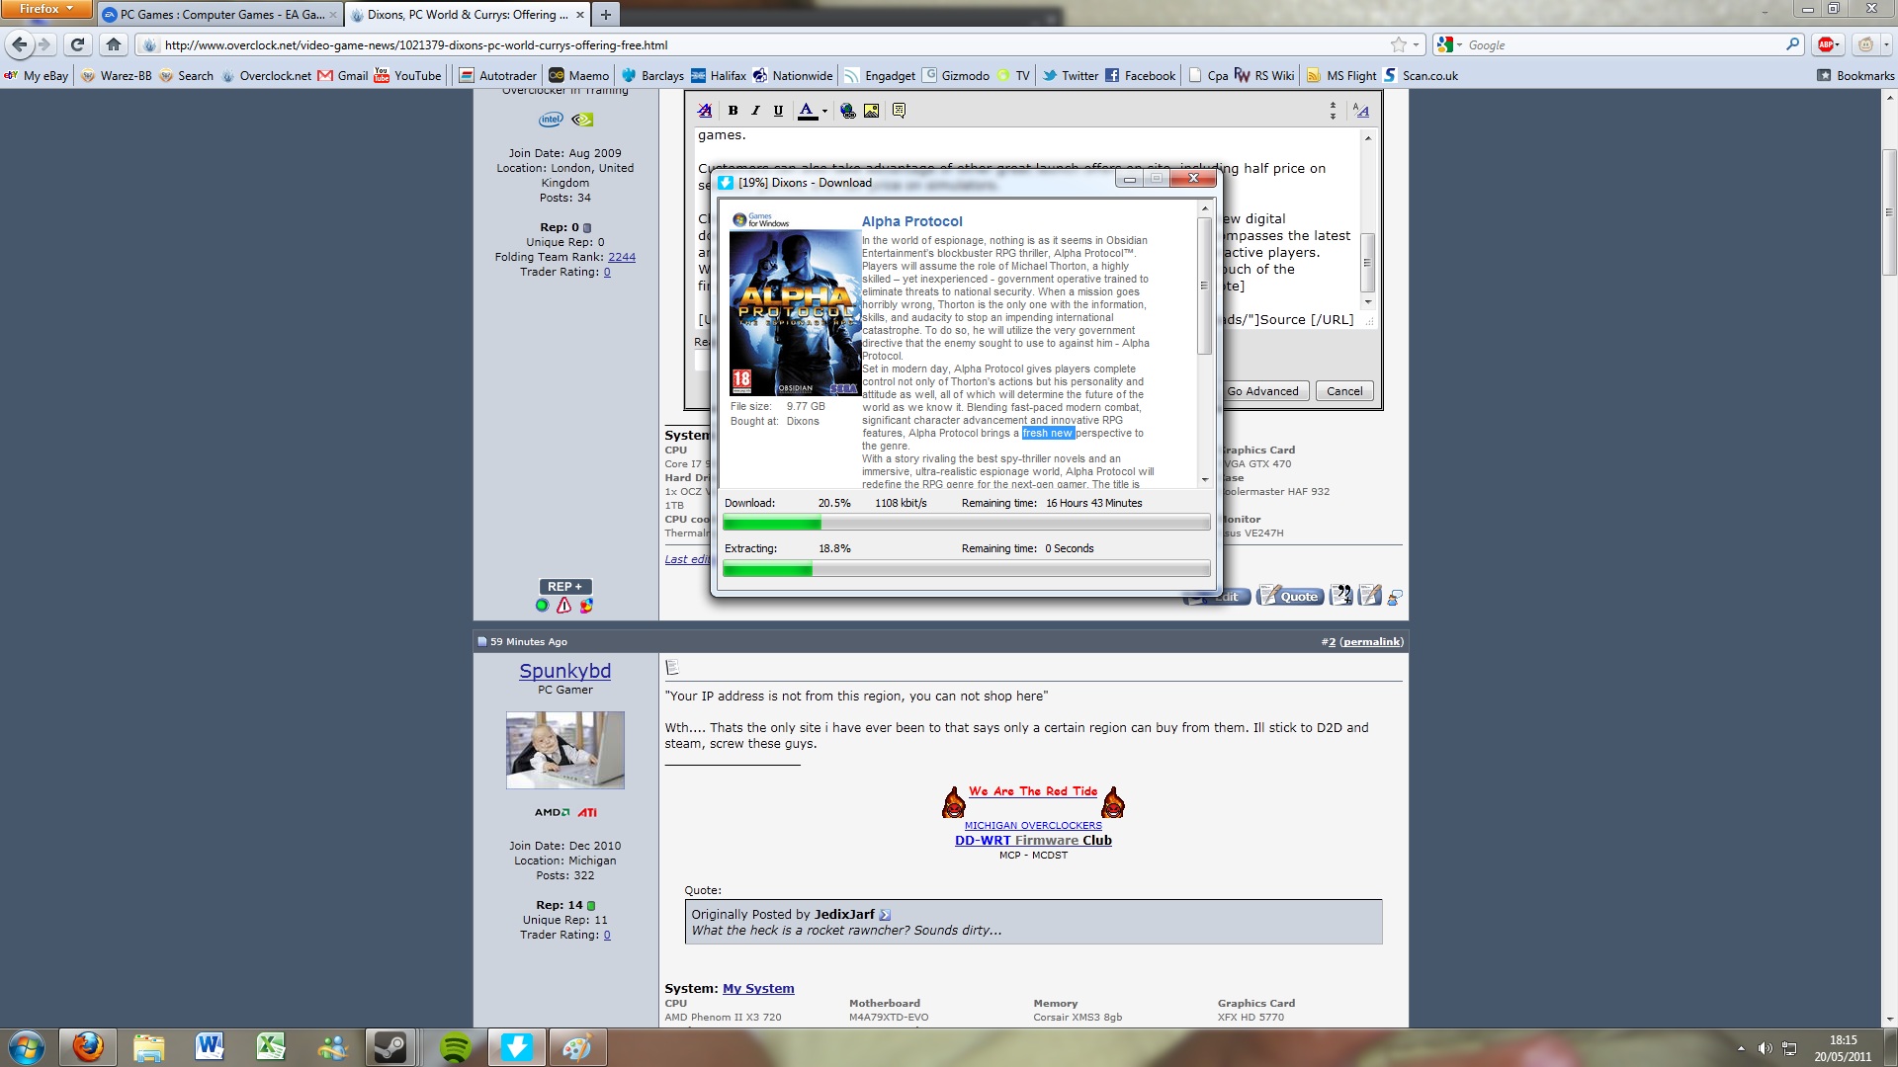The height and width of the screenshot is (1067, 1898).
Task: Switch to PC Games EA tab
Action: (x=220, y=15)
